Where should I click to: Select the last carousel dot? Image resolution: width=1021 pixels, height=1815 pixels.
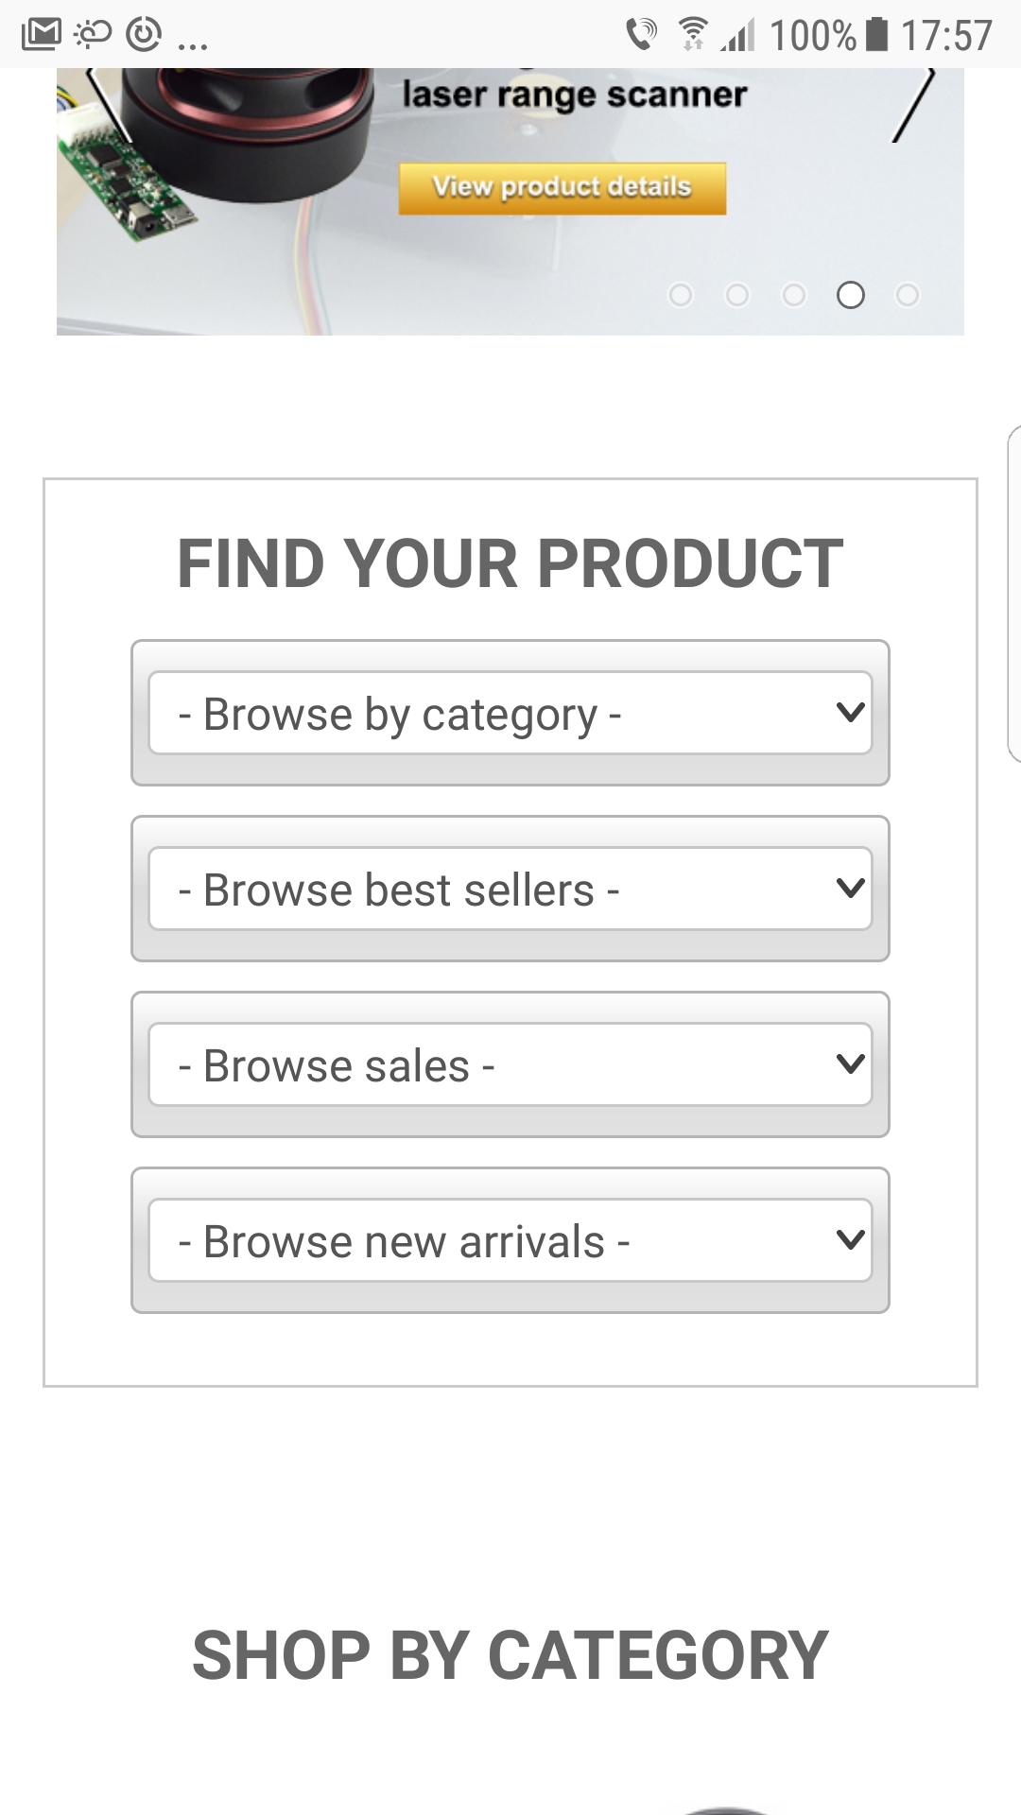(x=908, y=295)
